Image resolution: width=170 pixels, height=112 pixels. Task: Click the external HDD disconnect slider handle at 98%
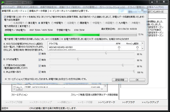123,65
